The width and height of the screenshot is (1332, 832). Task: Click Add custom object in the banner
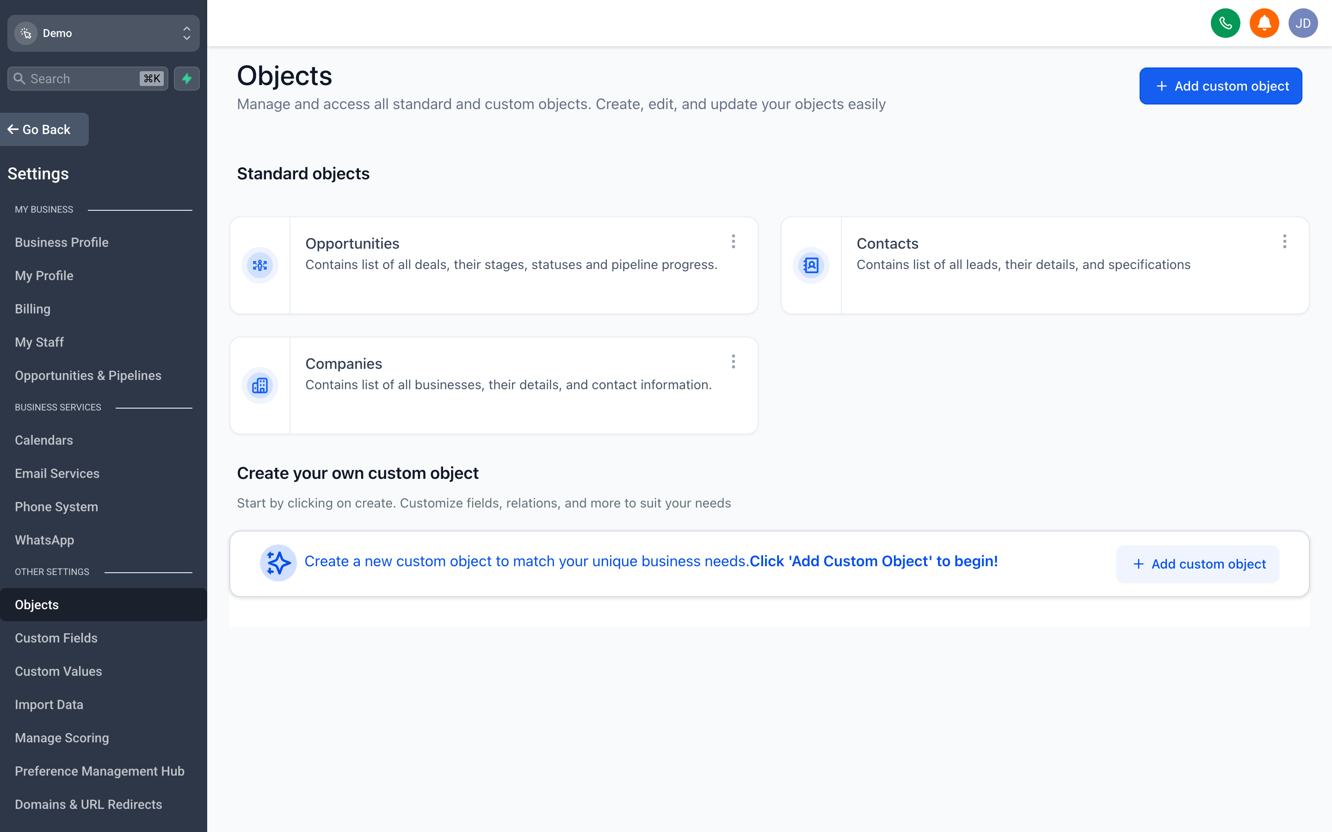(x=1198, y=563)
